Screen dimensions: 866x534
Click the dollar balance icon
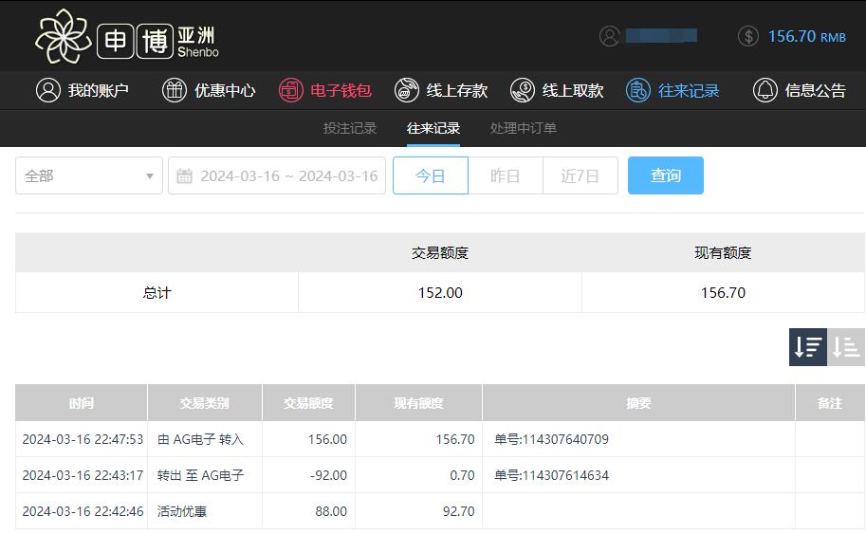(748, 36)
